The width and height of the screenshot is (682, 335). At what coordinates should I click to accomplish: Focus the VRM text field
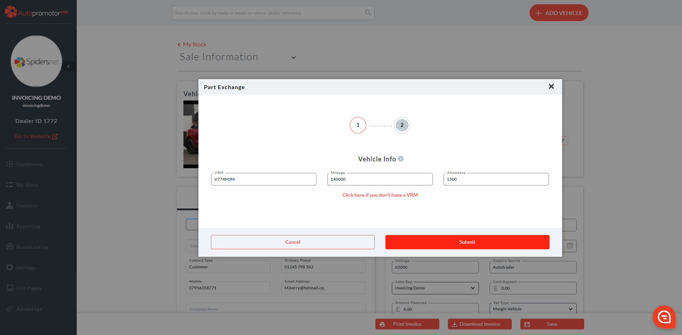pos(263,179)
